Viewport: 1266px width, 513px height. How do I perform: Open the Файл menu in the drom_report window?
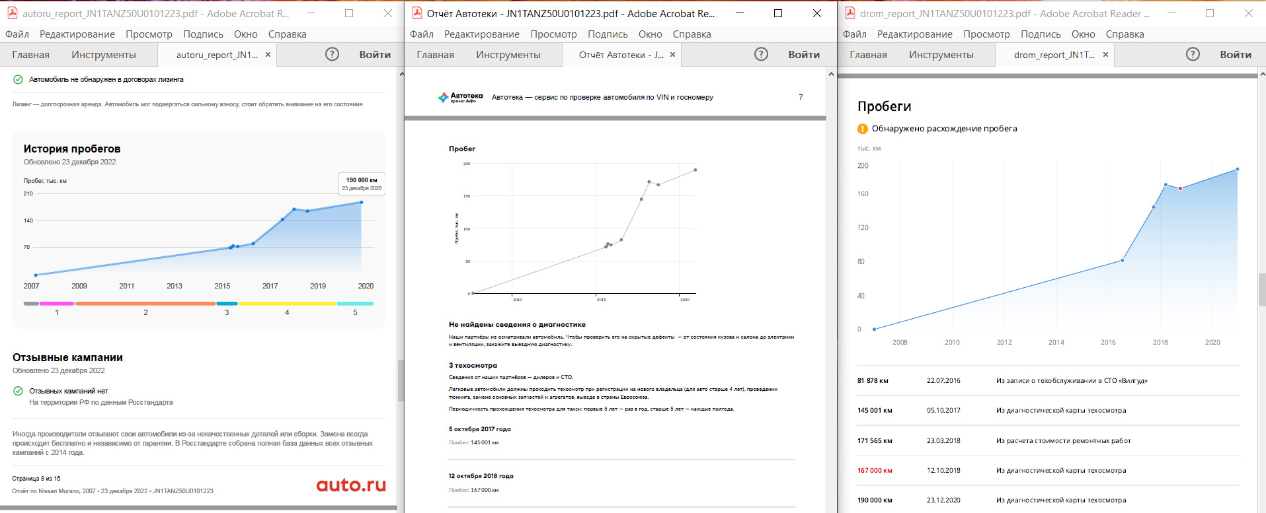click(x=855, y=34)
